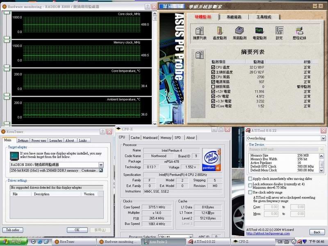
Task: Open the Overclocking dropdown in ATITool
Action: 323,139
